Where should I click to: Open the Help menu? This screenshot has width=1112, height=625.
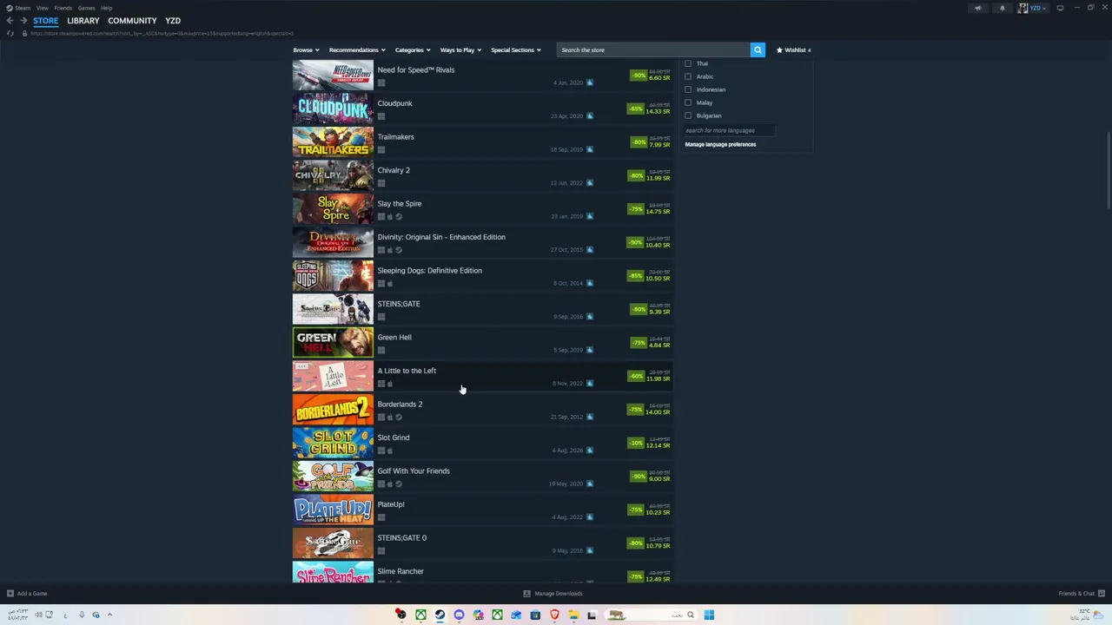[x=106, y=8]
